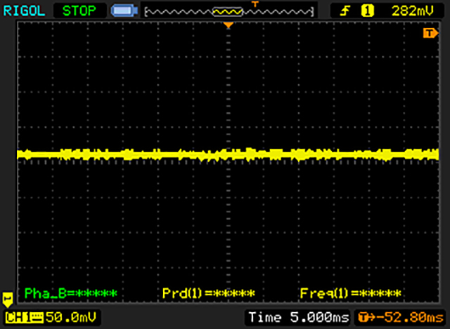The height and width of the screenshot is (329, 450).
Task: Click the Freq(1) frequency measurement readout
Action: (350, 293)
